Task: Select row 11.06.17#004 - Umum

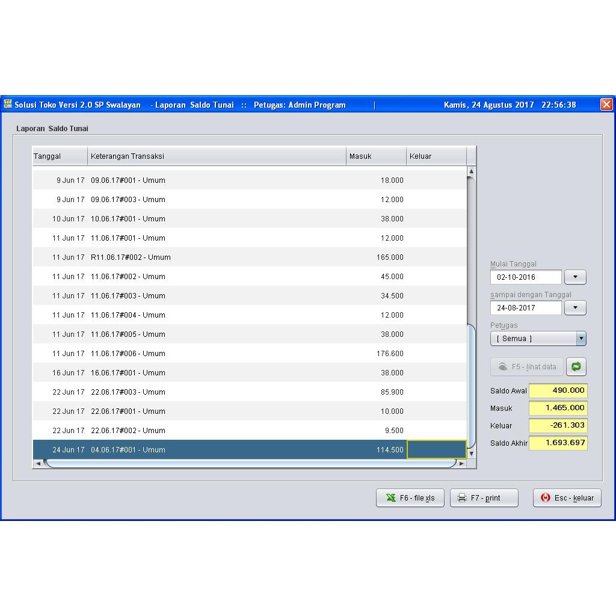Action: [x=250, y=315]
